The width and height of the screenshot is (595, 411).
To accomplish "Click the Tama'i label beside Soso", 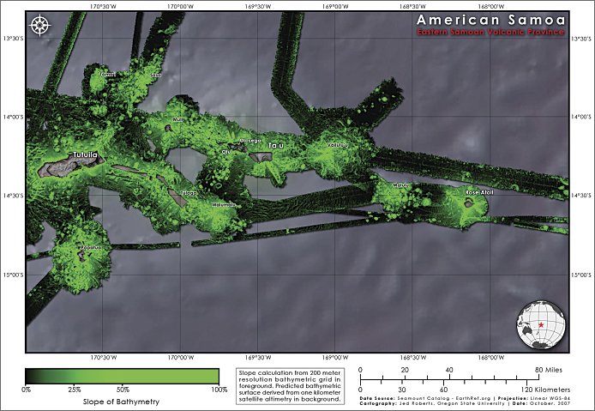I will (108, 75).
